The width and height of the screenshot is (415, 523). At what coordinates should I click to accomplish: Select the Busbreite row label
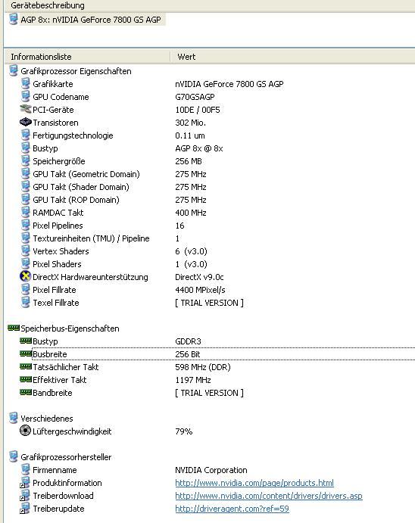pos(50,354)
